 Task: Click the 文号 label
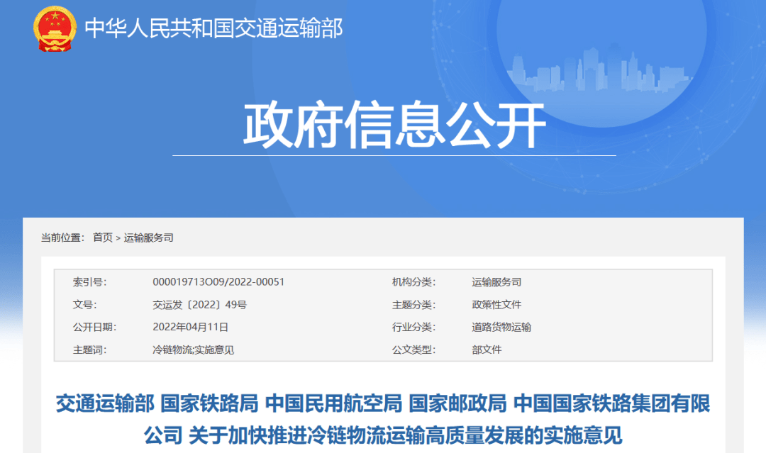click(x=84, y=305)
